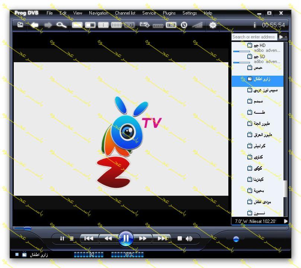This screenshot has height=268, width=301.
Task: Go forward with the right arrow icon
Action: (48, 25)
